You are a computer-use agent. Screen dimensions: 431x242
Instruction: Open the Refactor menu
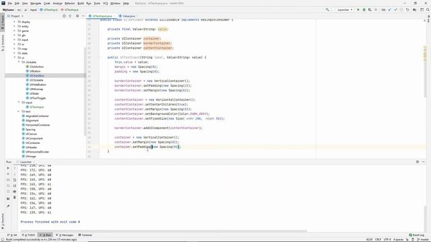[x=69, y=3]
